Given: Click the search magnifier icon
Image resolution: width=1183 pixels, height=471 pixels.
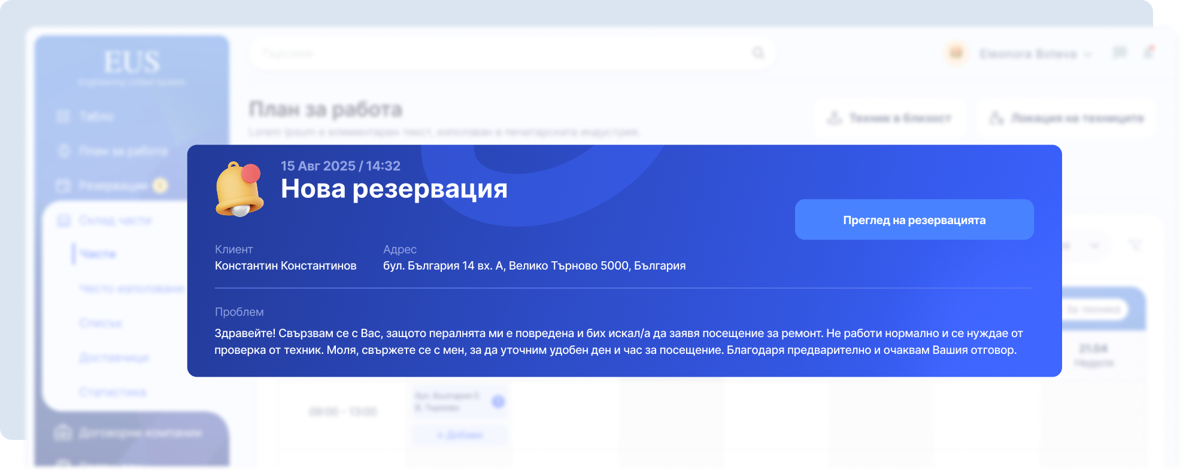Looking at the screenshot, I should click(x=759, y=53).
